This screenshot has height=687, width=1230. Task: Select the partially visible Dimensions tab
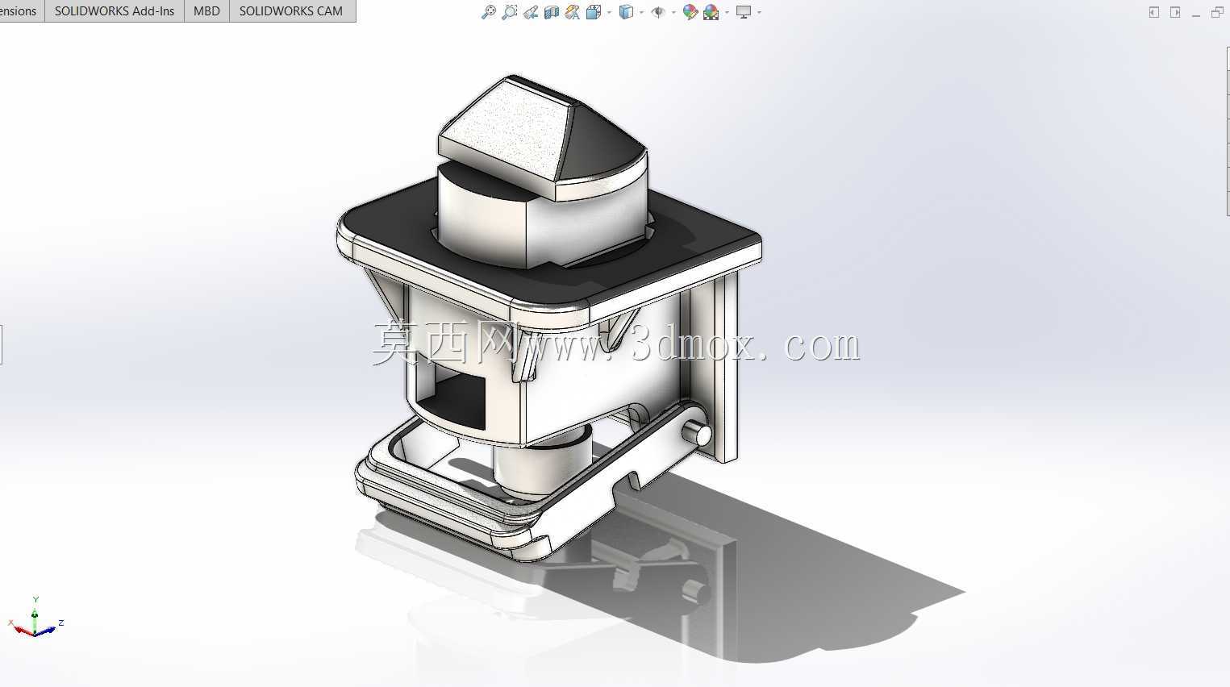20,11
